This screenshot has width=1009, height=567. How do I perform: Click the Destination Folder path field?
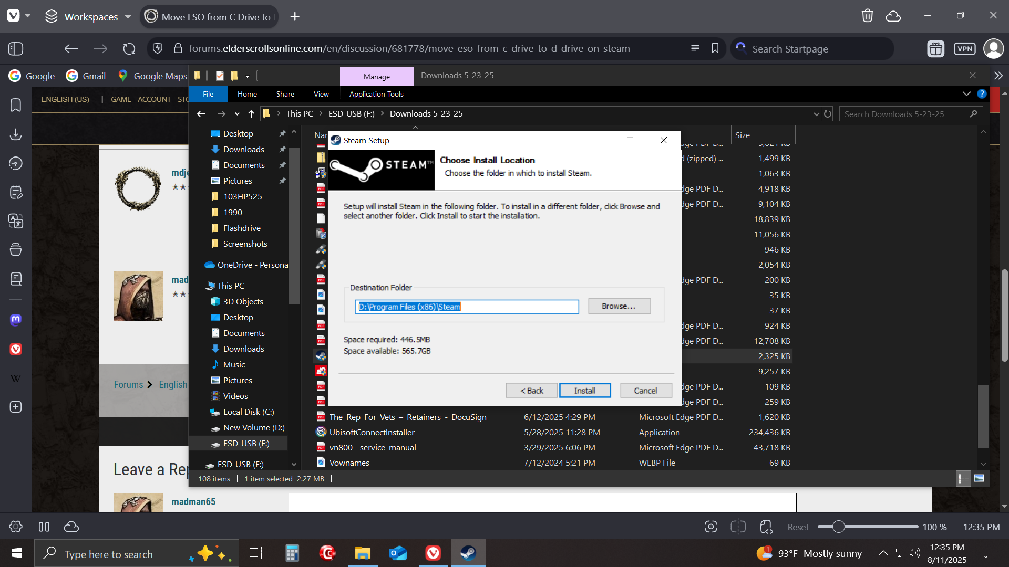click(467, 307)
